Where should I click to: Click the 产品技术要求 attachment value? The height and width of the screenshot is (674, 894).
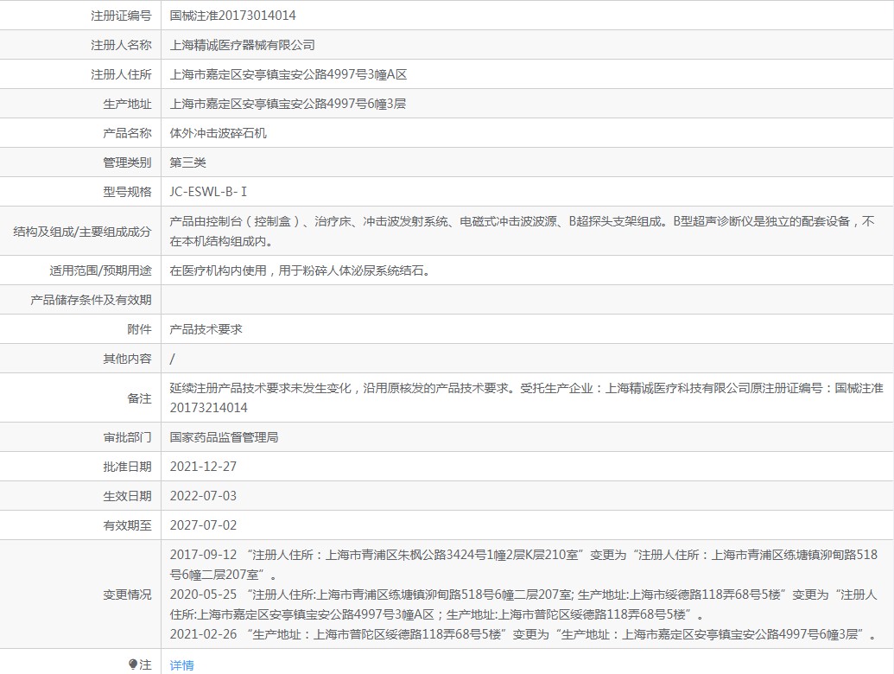point(206,329)
